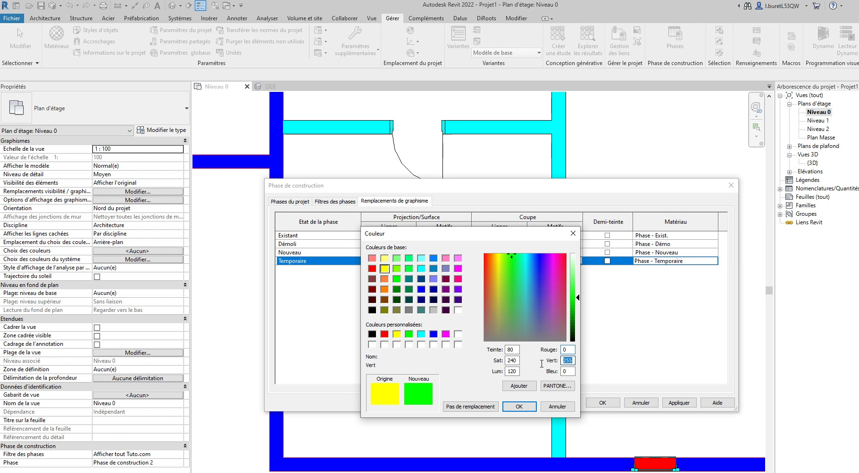859x473 pixels.
Task: Toggle the Trajectoire du soleil checkbox
Action: [x=97, y=277]
